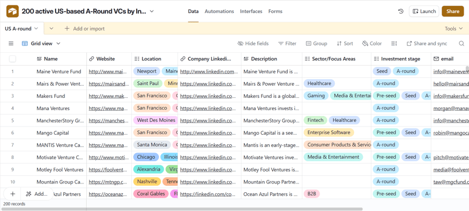This screenshot has height=211, width=469.
Task: Click the Santa Monica location tag
Action: tap(152, 145)
